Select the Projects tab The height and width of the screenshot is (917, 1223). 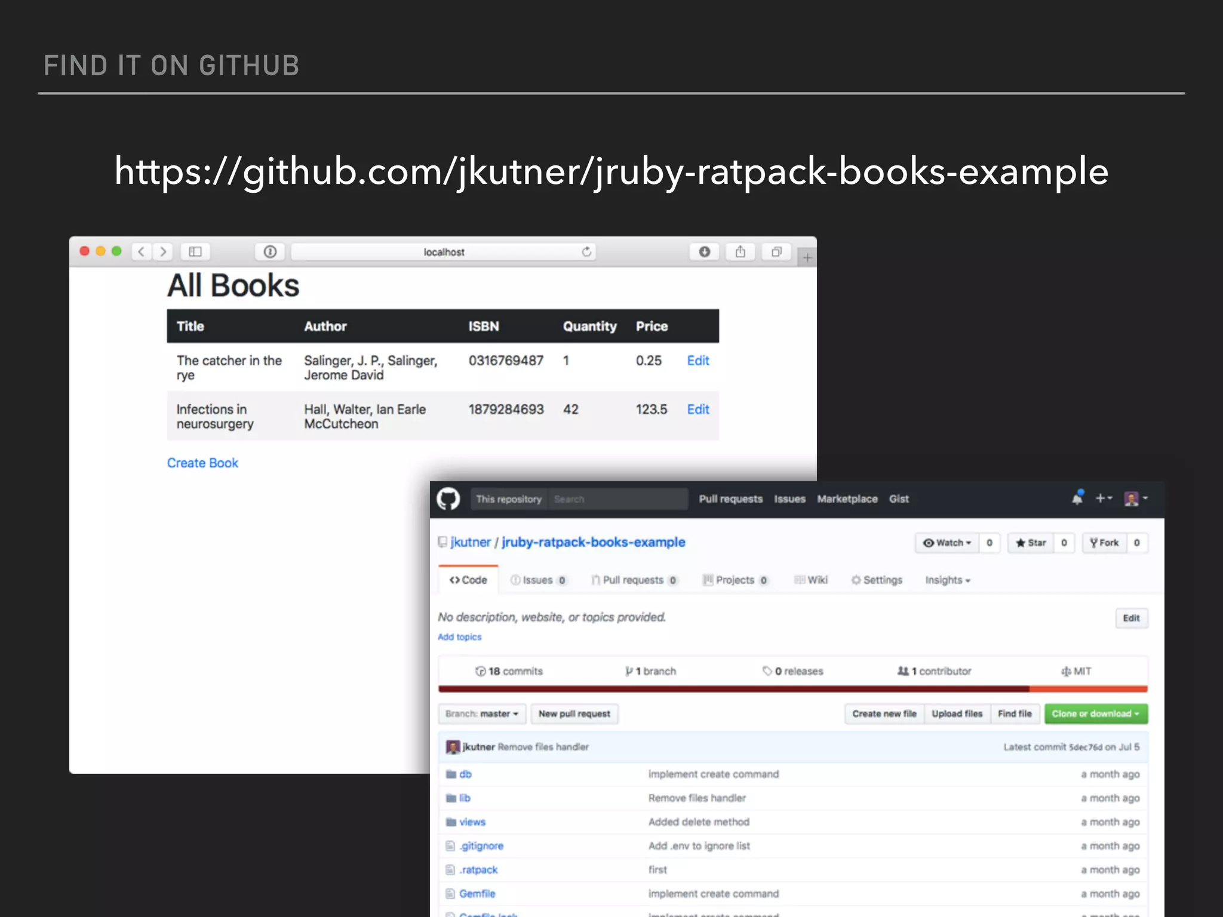click(x=735, y=580)
